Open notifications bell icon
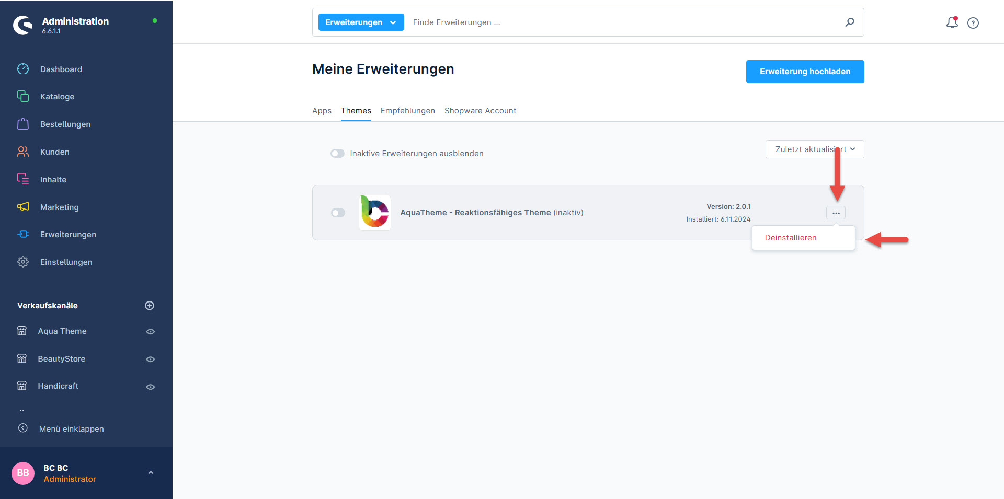The image size is (1004, 499). tap(952, 22)
